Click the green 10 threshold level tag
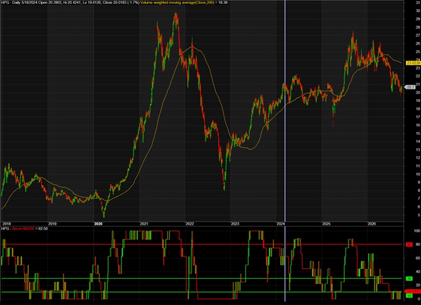This screenshot has width=421, height=305. 409,296
